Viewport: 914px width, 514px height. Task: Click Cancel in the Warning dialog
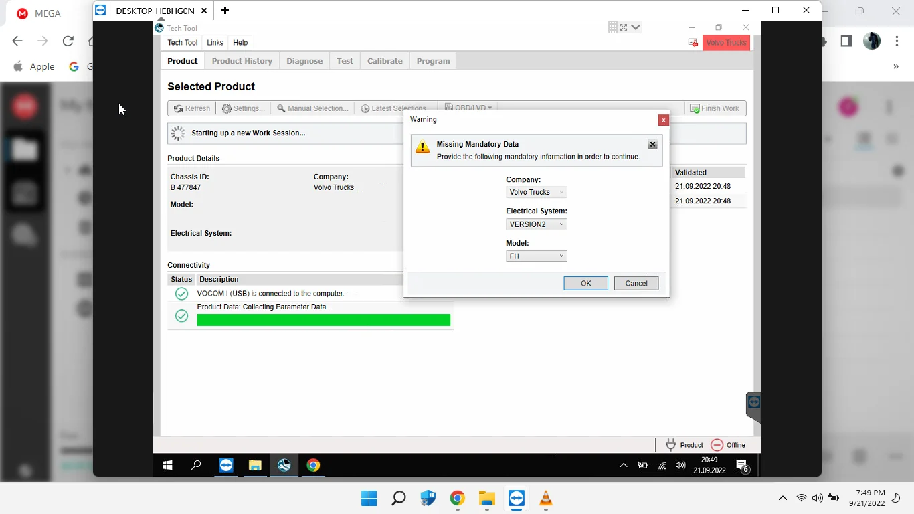pyautogui.click(x=636, y=284)
